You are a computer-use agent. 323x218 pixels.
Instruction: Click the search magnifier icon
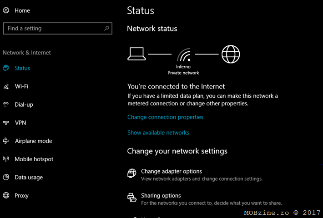click(x=107, y=28)
